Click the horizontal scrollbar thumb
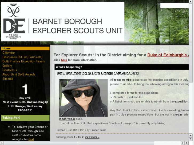This screenshot has height=145, width=194. tap(79, 143)
